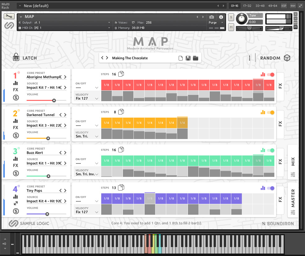Open the Output st. 1 dropdown
Screen dimensions: 305x256
pos(64,23)
